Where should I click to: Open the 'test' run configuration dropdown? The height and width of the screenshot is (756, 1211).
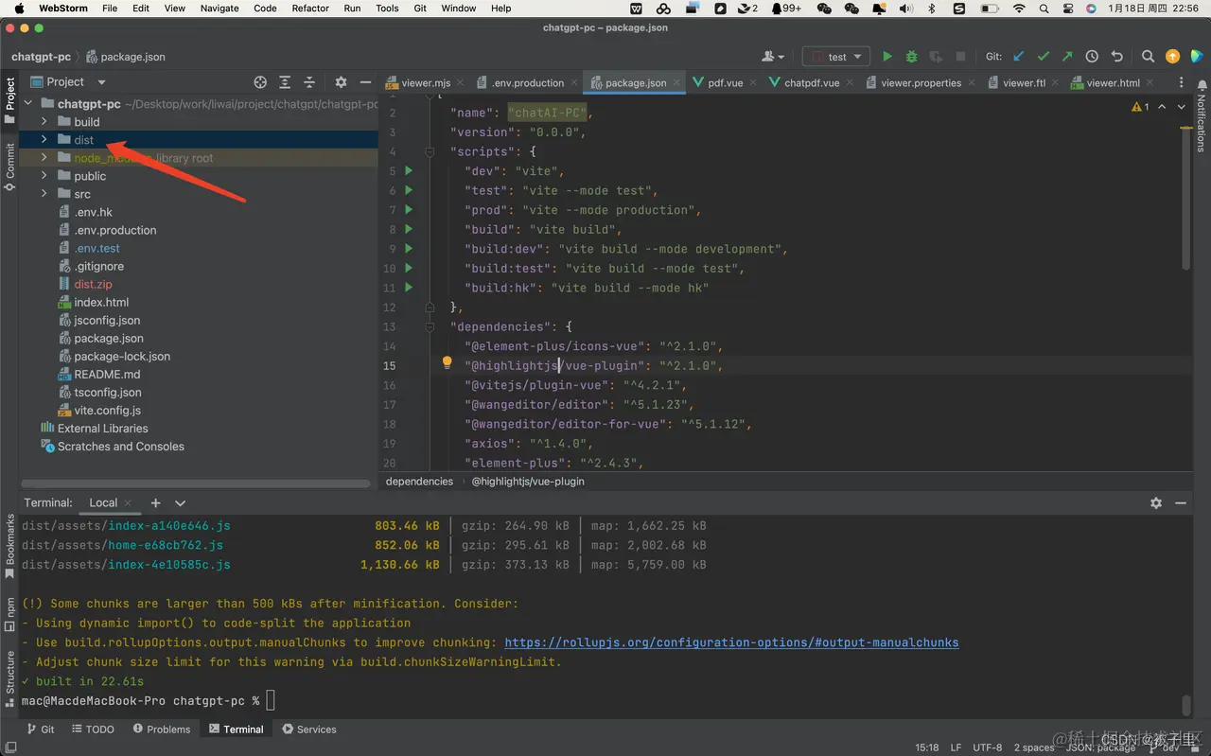tap(836, 57)
